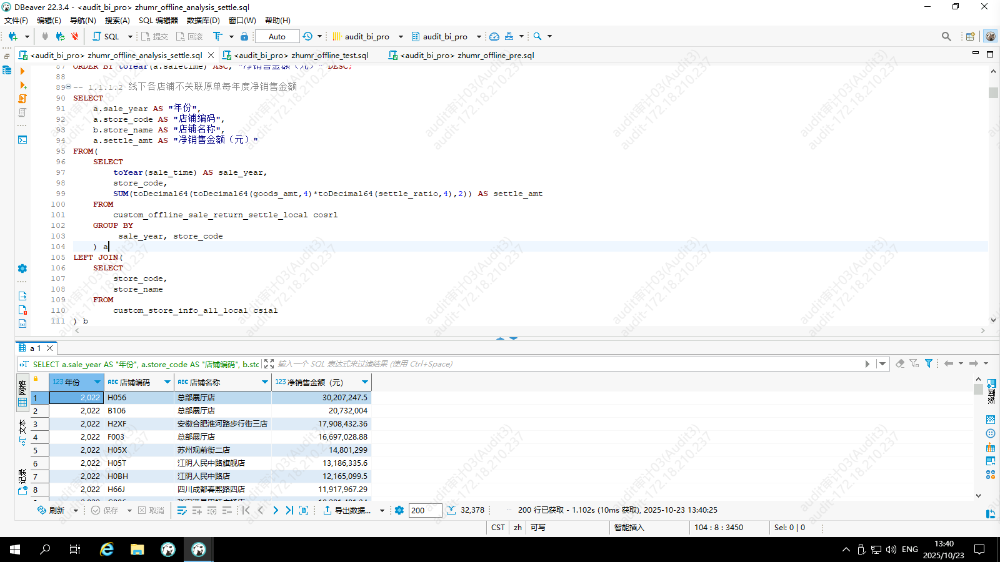
Task: Click the 导出数据 export data button
Action: (x=347, y=510)
